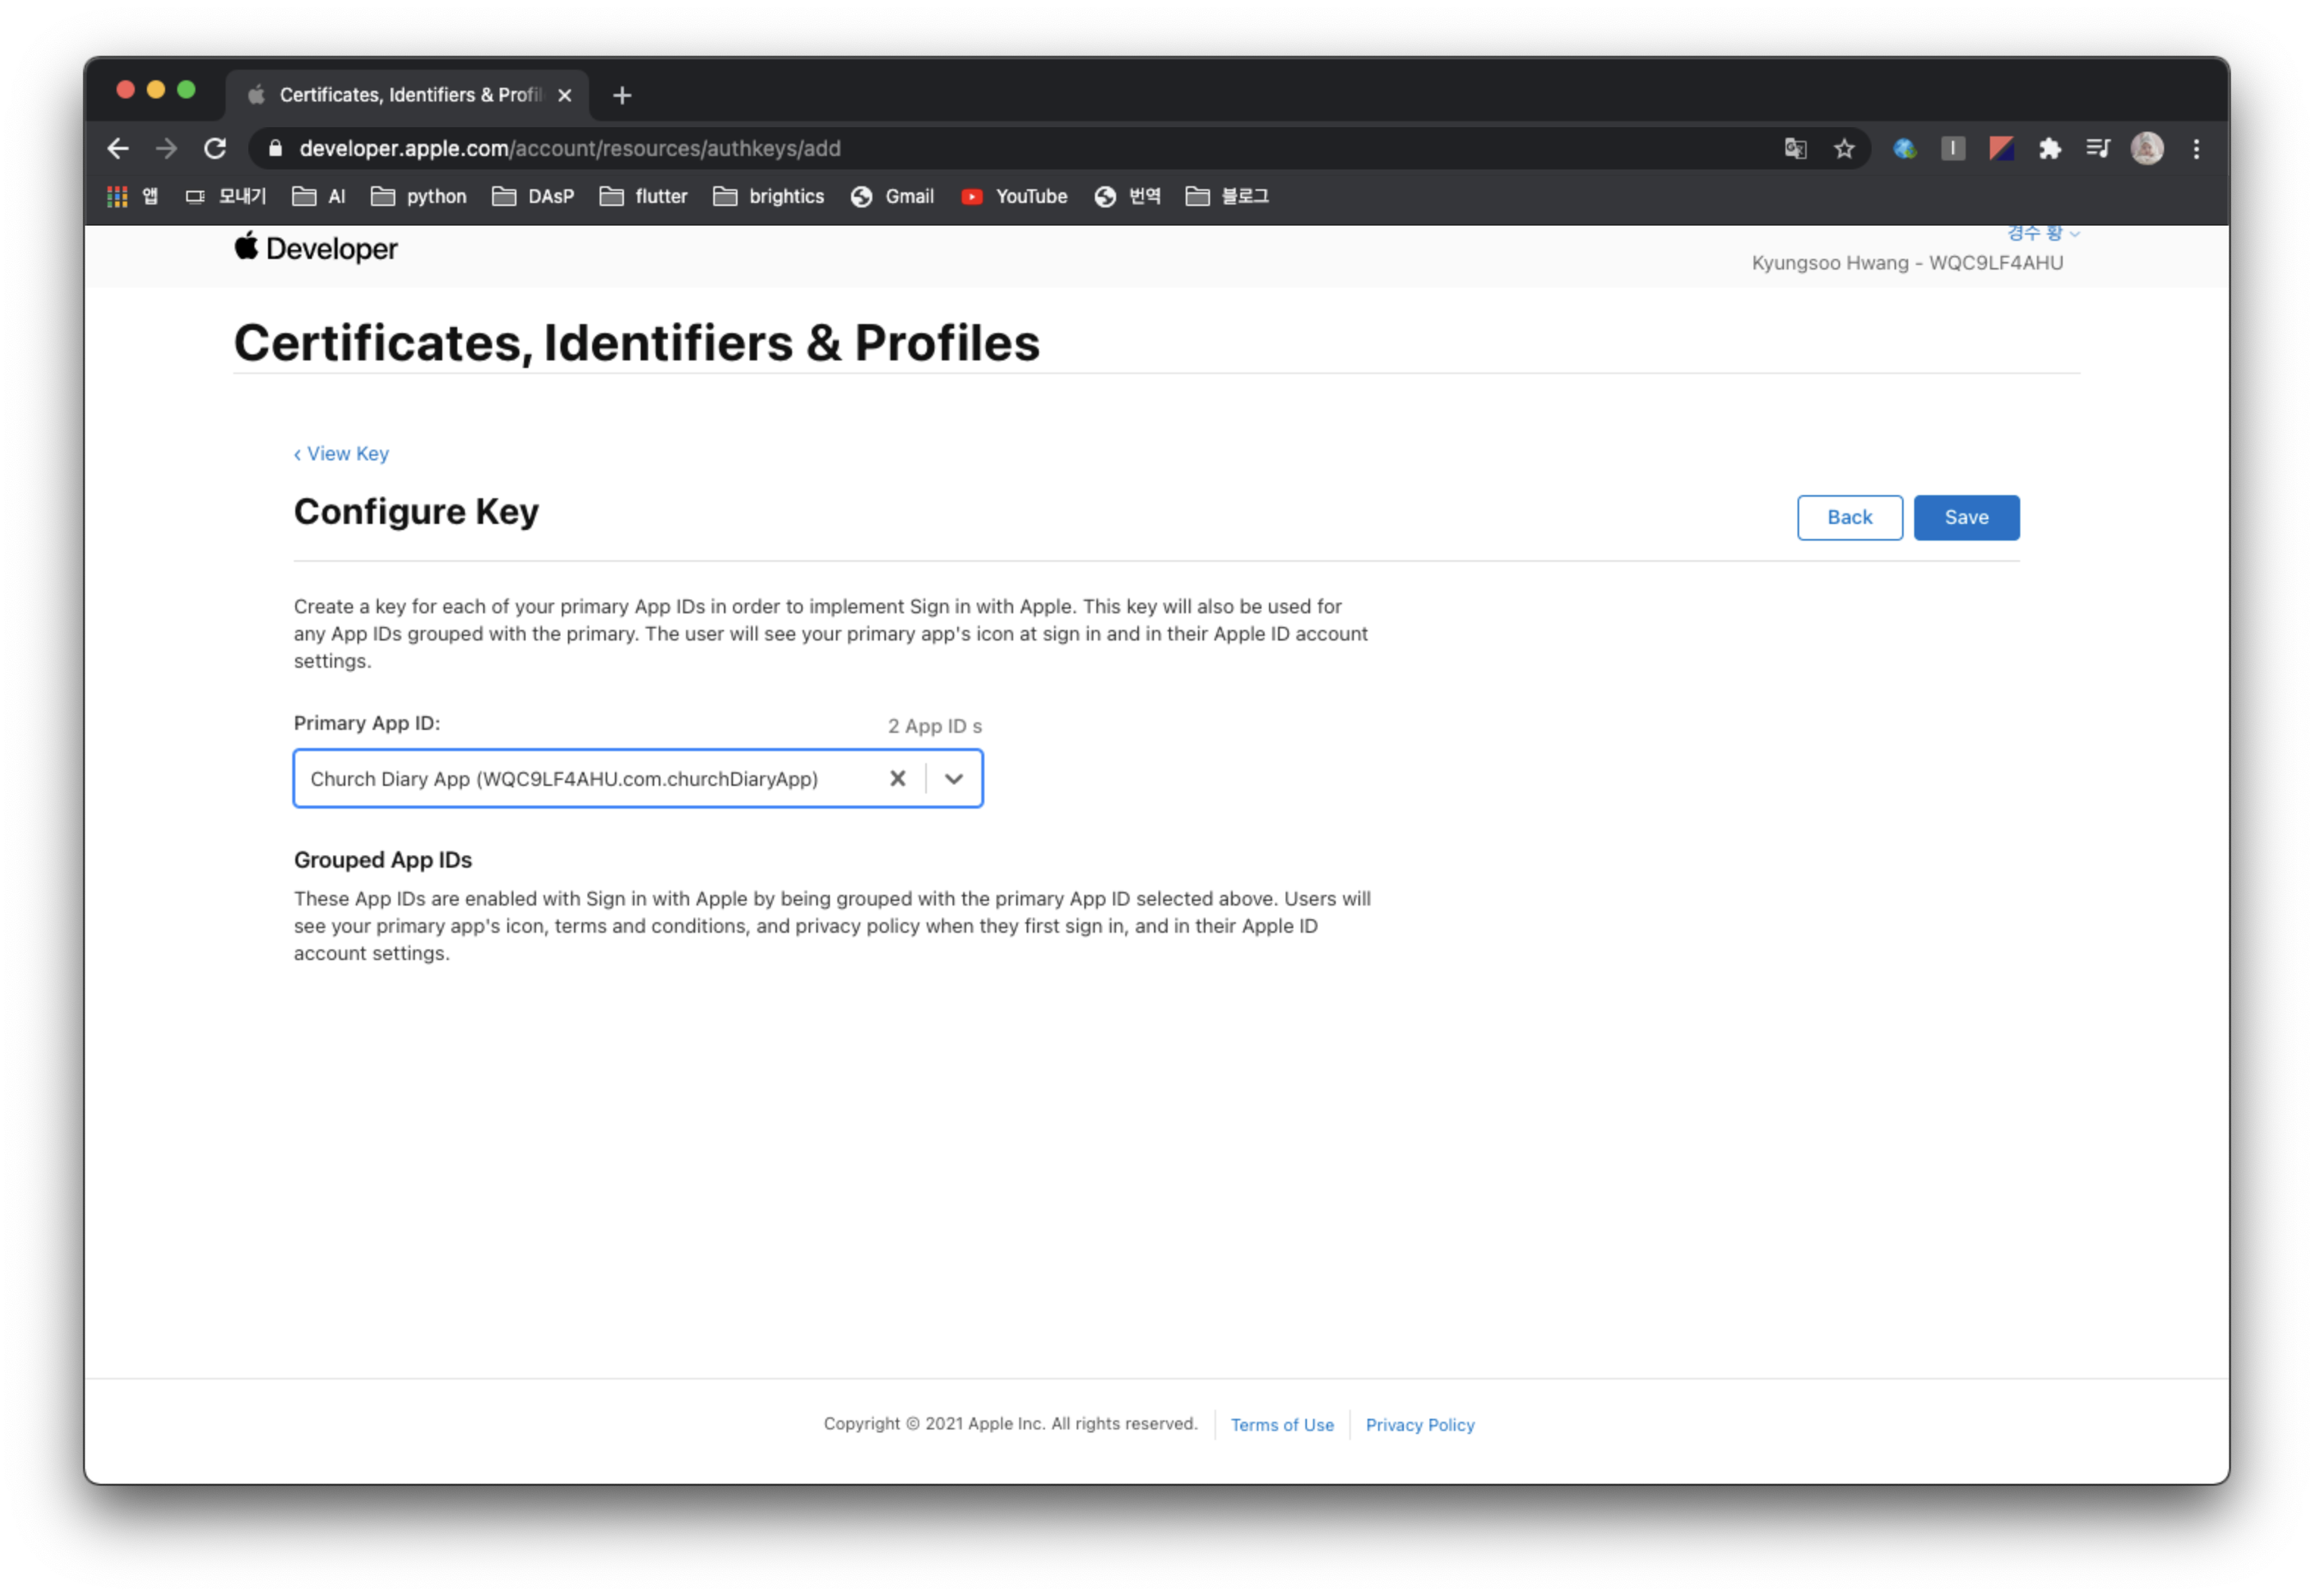2314x1596 pixels.
Task: Click the Back button
Action: pyautogui.click(x=1849, y=517)
